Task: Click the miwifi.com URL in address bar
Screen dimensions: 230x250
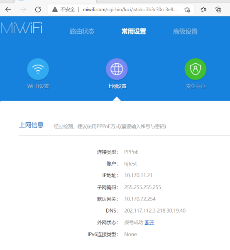Action: coord(130,10)
